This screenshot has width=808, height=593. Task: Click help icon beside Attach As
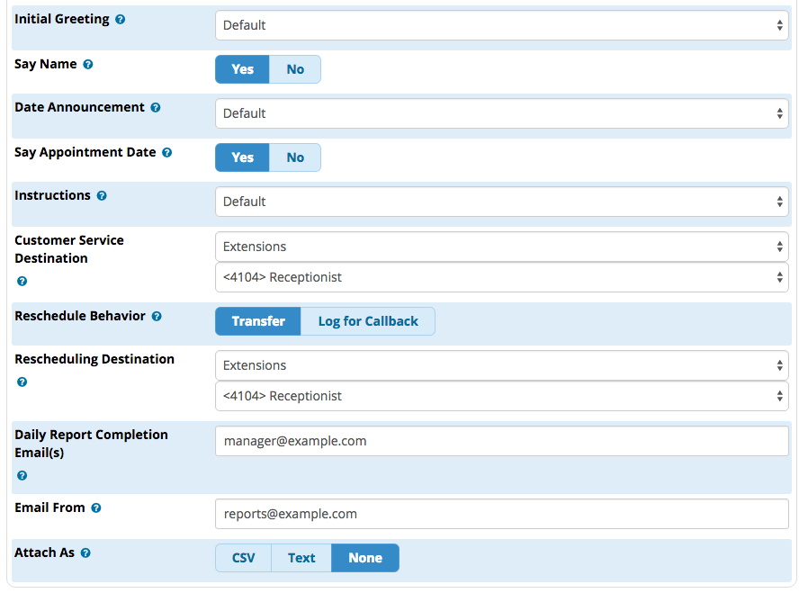[86, 553]
